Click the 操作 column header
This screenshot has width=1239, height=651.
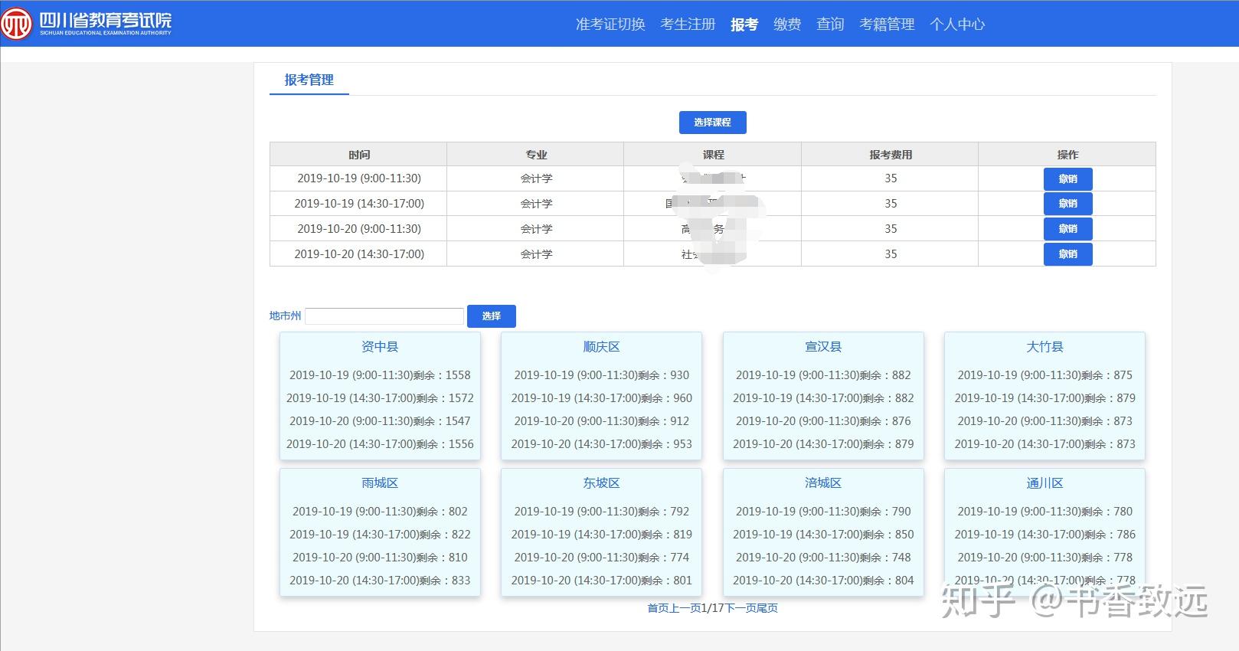coord(1067,155)
